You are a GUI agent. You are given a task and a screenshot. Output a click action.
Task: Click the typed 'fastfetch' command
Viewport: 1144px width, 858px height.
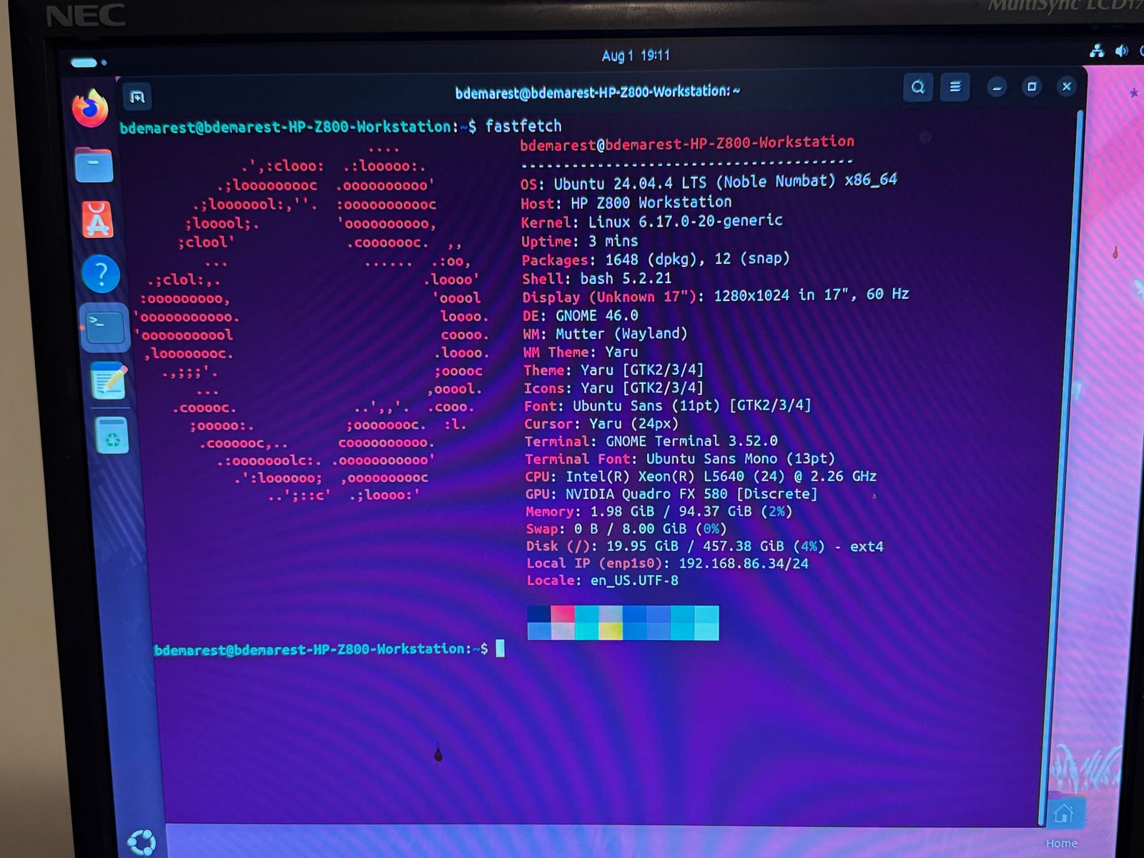click(x=523, y=126)
